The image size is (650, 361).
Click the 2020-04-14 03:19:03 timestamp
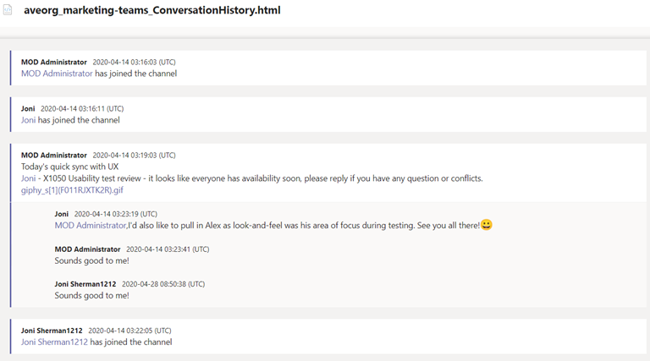[x=134, y=156]
